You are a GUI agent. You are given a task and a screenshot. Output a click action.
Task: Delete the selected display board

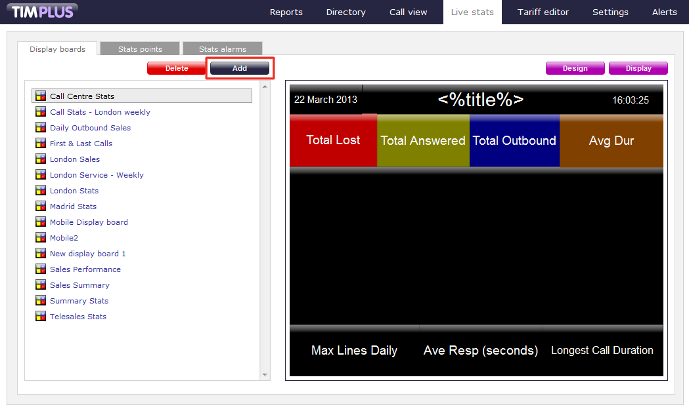[176, 68]
